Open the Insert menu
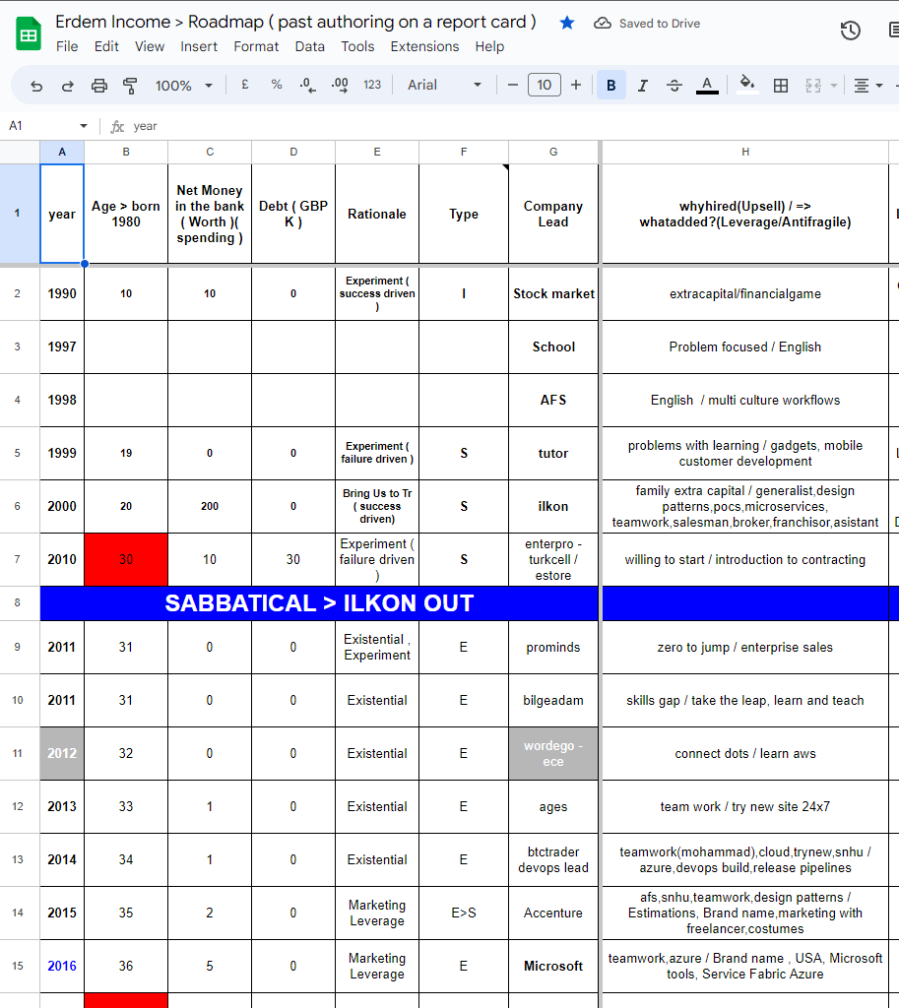The height and width of the screenshot is (1008, 899). point(199,46)
